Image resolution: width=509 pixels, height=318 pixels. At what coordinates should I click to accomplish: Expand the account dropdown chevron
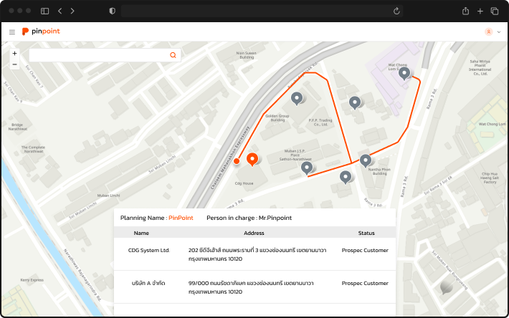click(499, 32)
